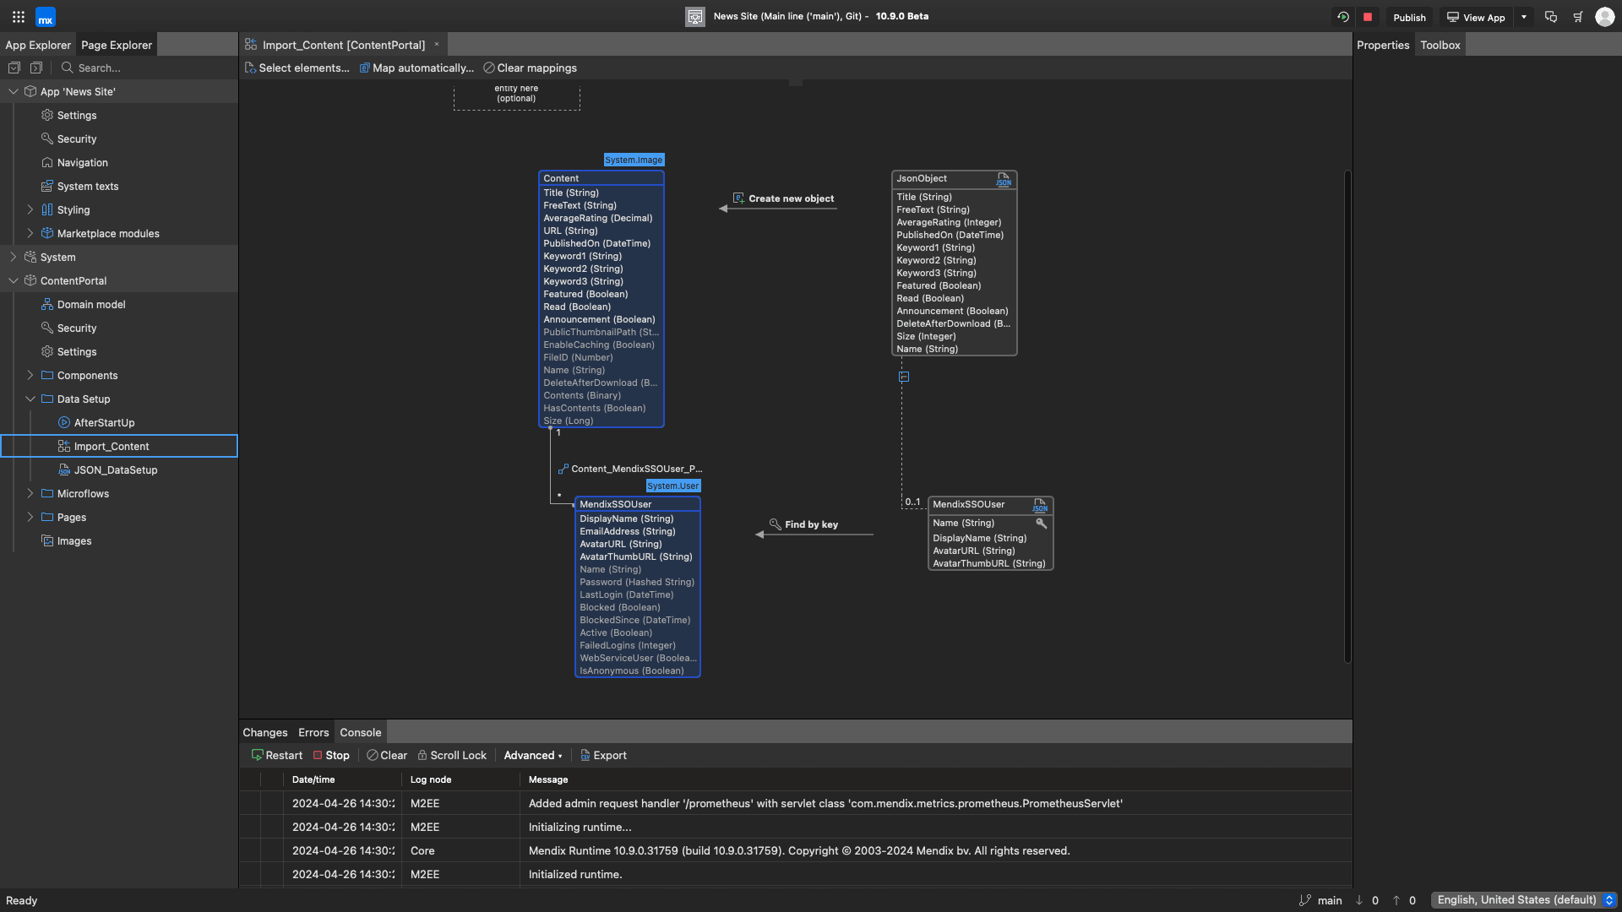
Task: Collapse App 'News Site' node
Action: tap(14, 91)
